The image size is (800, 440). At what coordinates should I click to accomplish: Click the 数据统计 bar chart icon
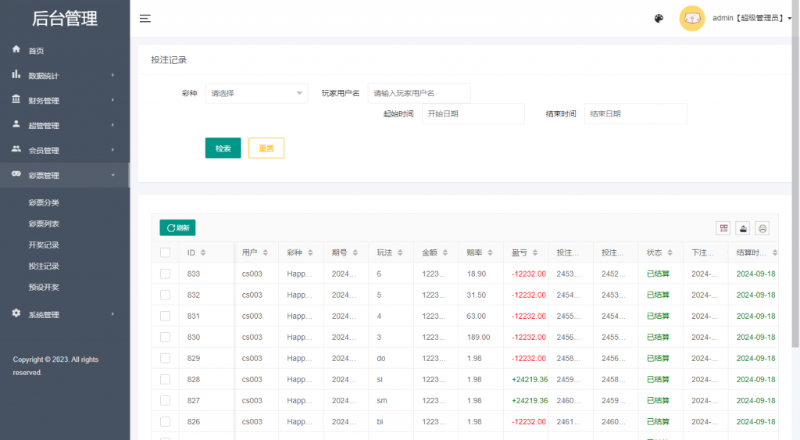(x=16, y=74)
